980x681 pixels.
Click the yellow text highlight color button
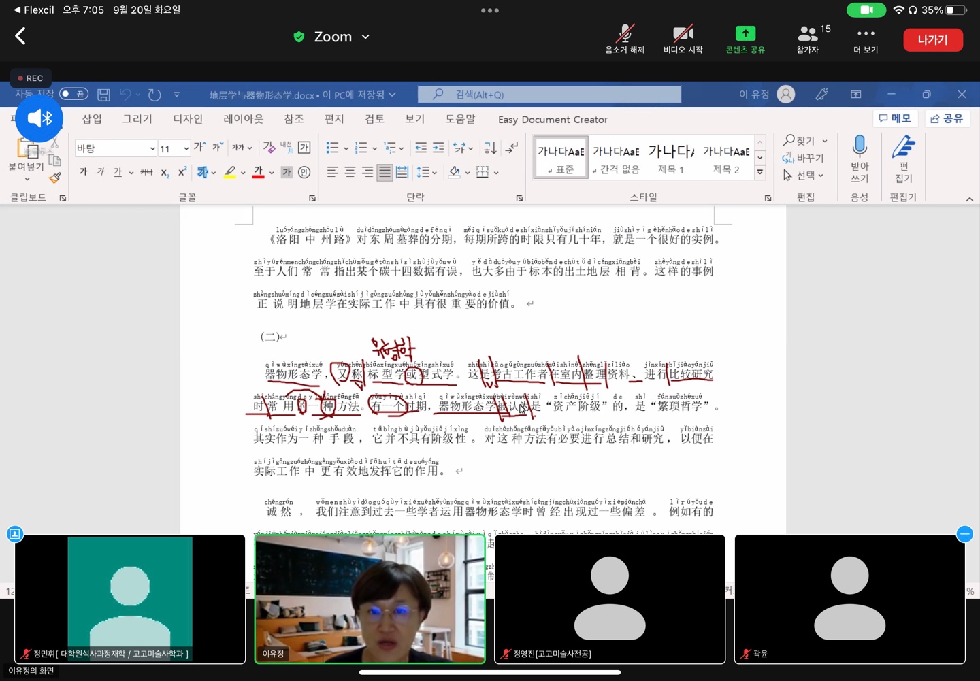coord(230,173)
